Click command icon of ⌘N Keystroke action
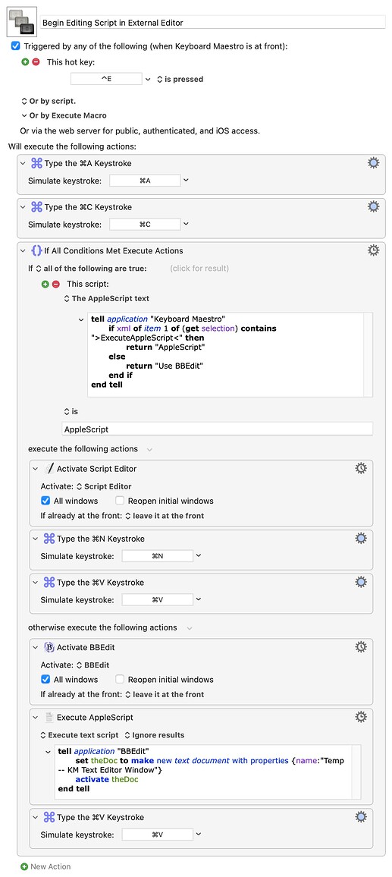392x877 pixels. click(x=49, y=539)
